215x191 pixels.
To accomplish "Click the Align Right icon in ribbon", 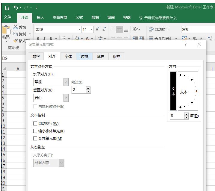I will 126,38.
